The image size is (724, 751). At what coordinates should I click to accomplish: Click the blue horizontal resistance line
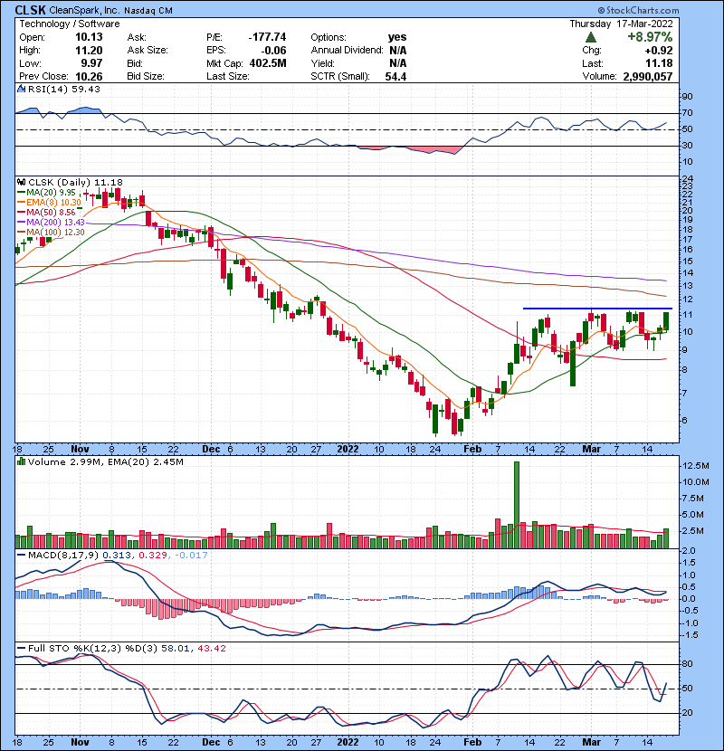tap(597, 309)
